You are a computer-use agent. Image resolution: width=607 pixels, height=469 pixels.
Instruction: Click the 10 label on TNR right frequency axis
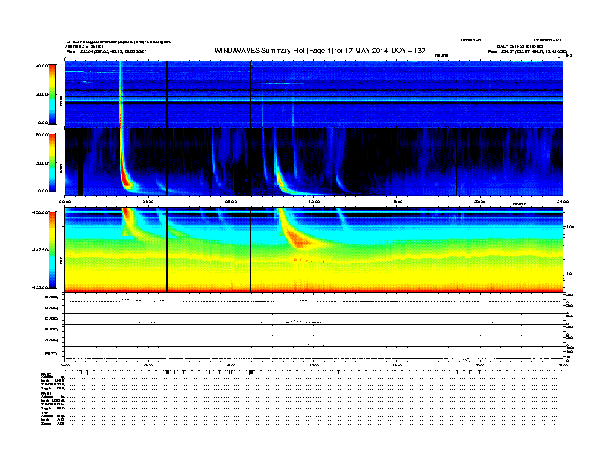[x=569, y=274]
